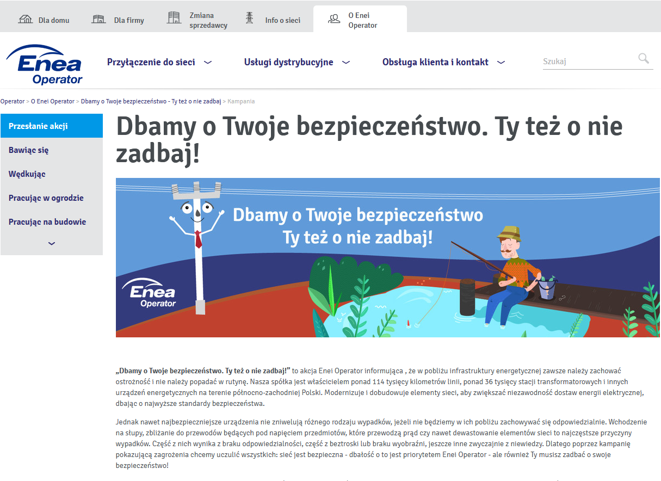Click the magnifying glass search icon
Image resolution: width=661 pixels, height=481 pixels.
(x=644, y=58)
